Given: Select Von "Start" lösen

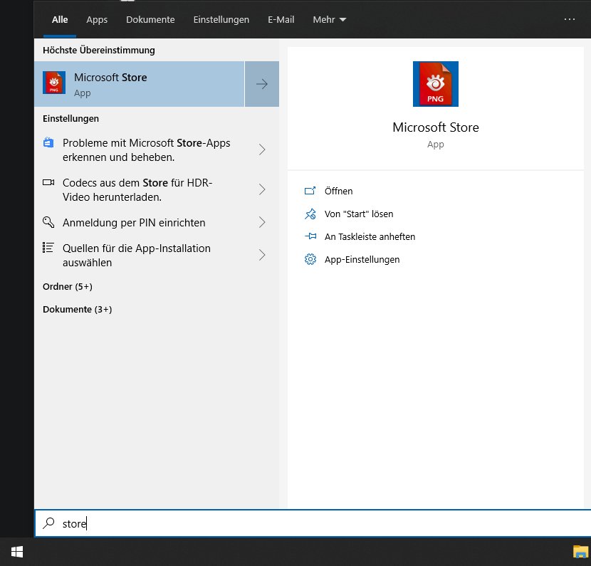Looking at the screenshot, I should coord(359,214).
